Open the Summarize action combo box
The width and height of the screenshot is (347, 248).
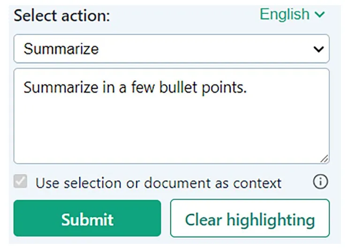[171, 49]
